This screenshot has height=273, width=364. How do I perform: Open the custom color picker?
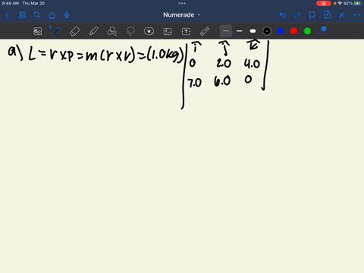tap(322, 30)
